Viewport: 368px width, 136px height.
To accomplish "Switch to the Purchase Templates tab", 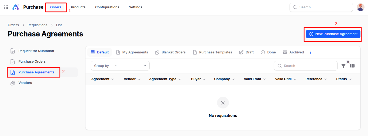I will (212, 52).
